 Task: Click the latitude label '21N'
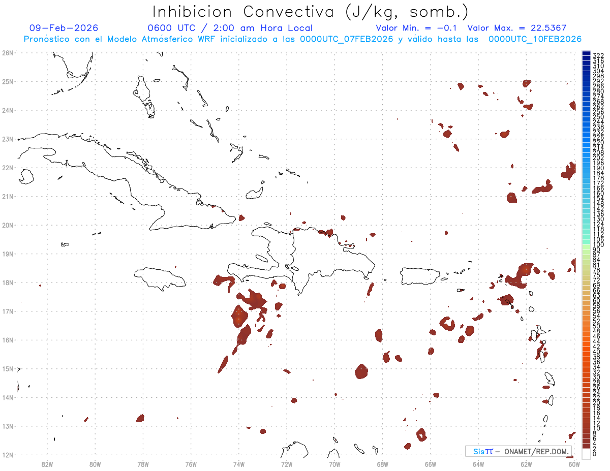click(7, 196)
